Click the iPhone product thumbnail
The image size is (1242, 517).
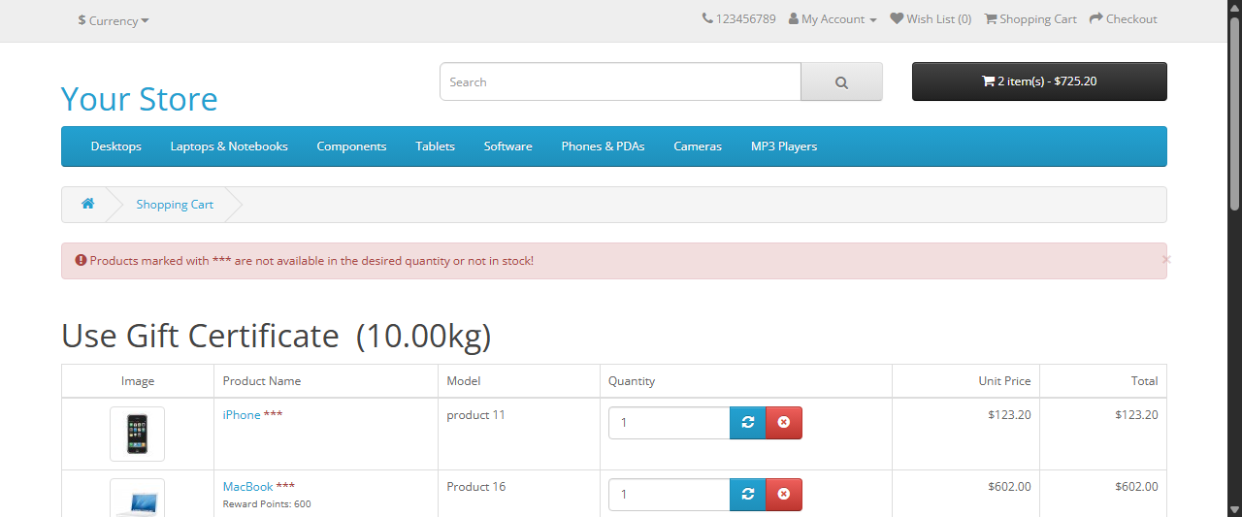tap(137, 434)
